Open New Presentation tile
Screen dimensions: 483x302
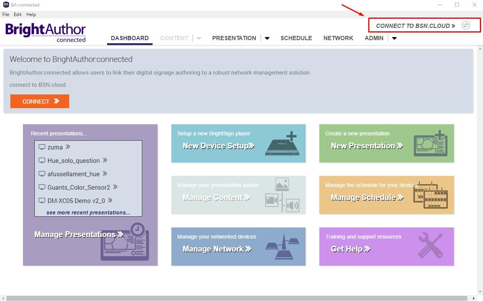(x=387, y=143)
